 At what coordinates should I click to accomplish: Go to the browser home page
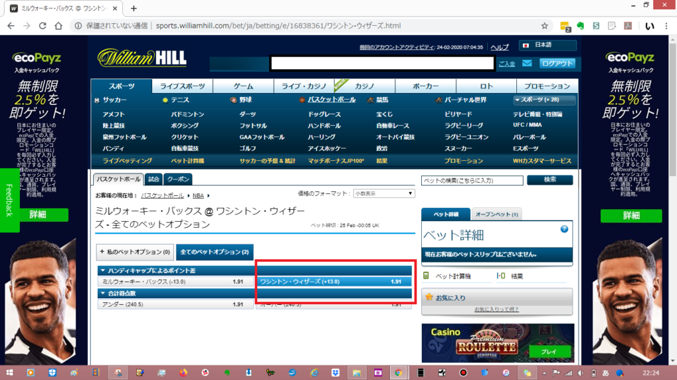(x=58, y=26)
